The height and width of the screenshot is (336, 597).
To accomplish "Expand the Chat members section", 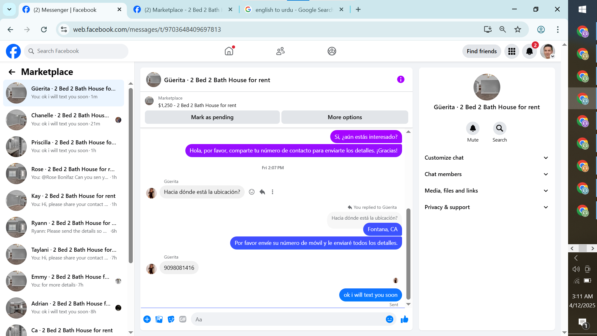I will (x=487, y=174).
